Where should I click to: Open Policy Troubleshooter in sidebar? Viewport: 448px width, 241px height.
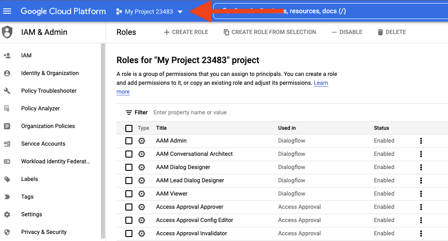(x=49, y=91)
